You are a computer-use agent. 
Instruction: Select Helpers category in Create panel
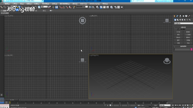pos(185,20)
